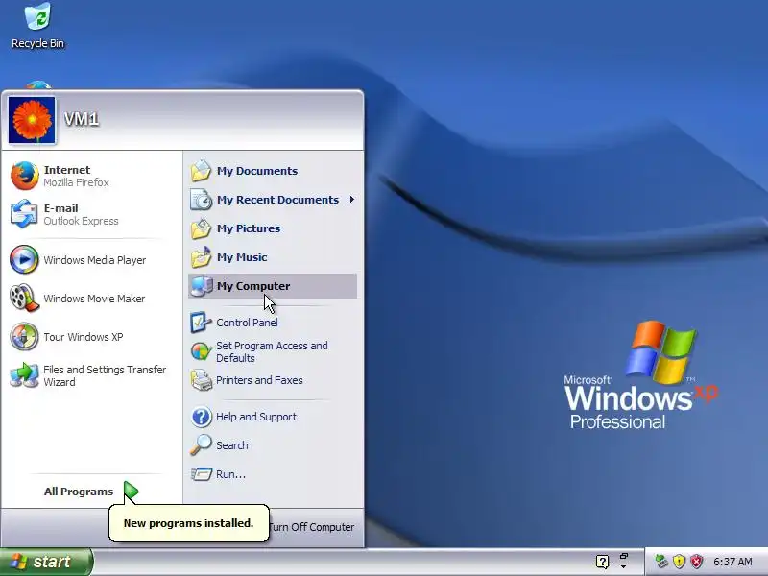This screenshot has width=768, height=576.
Task: Click Safely Remove Hardware tray icon
Action: tap(661, 562)
